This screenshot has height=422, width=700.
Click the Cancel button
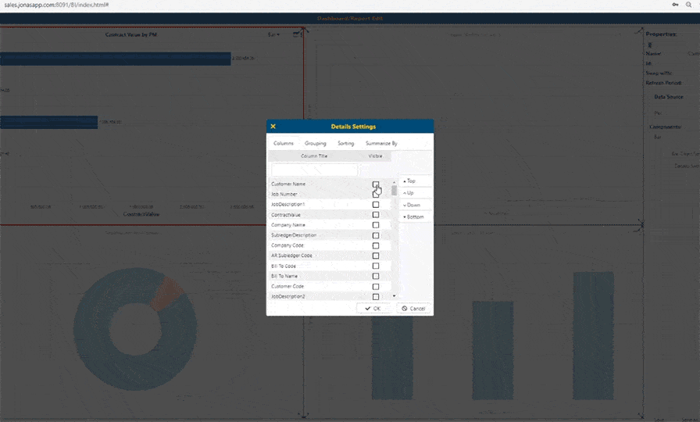click(x=413, y=309)
